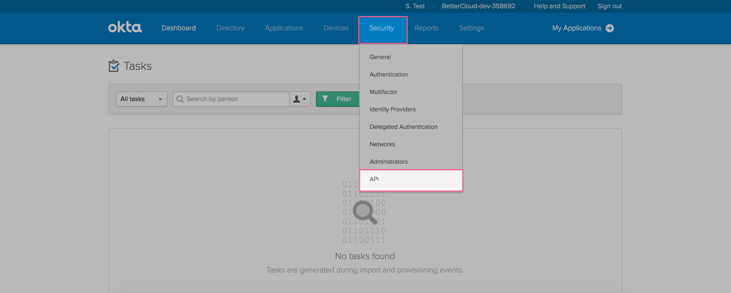Screen dimensions: 731x293
Task: Select API from the Security menu
Action: click(374, 179)
